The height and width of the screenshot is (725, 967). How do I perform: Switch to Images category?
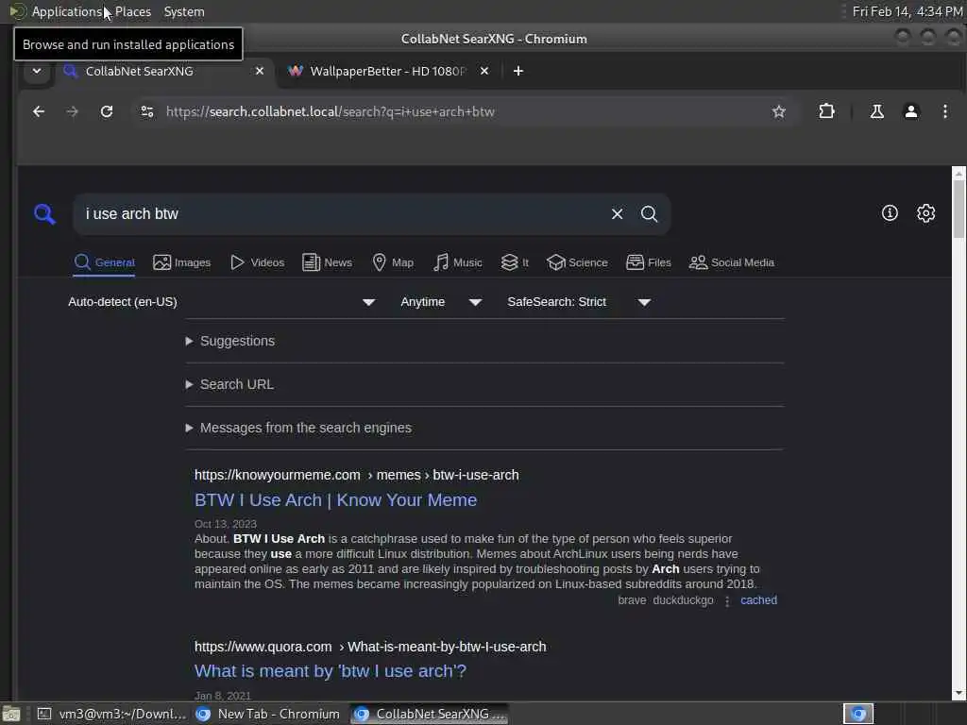click(182, 262)
